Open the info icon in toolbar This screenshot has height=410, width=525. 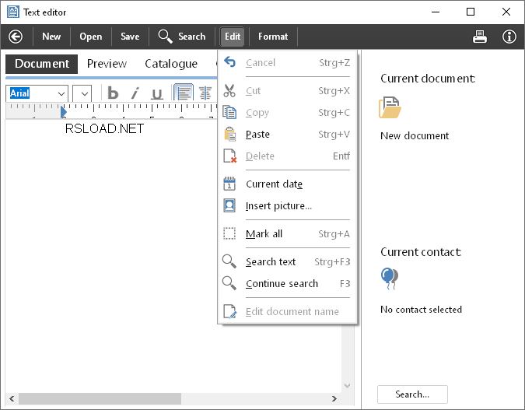pos(509,37)
